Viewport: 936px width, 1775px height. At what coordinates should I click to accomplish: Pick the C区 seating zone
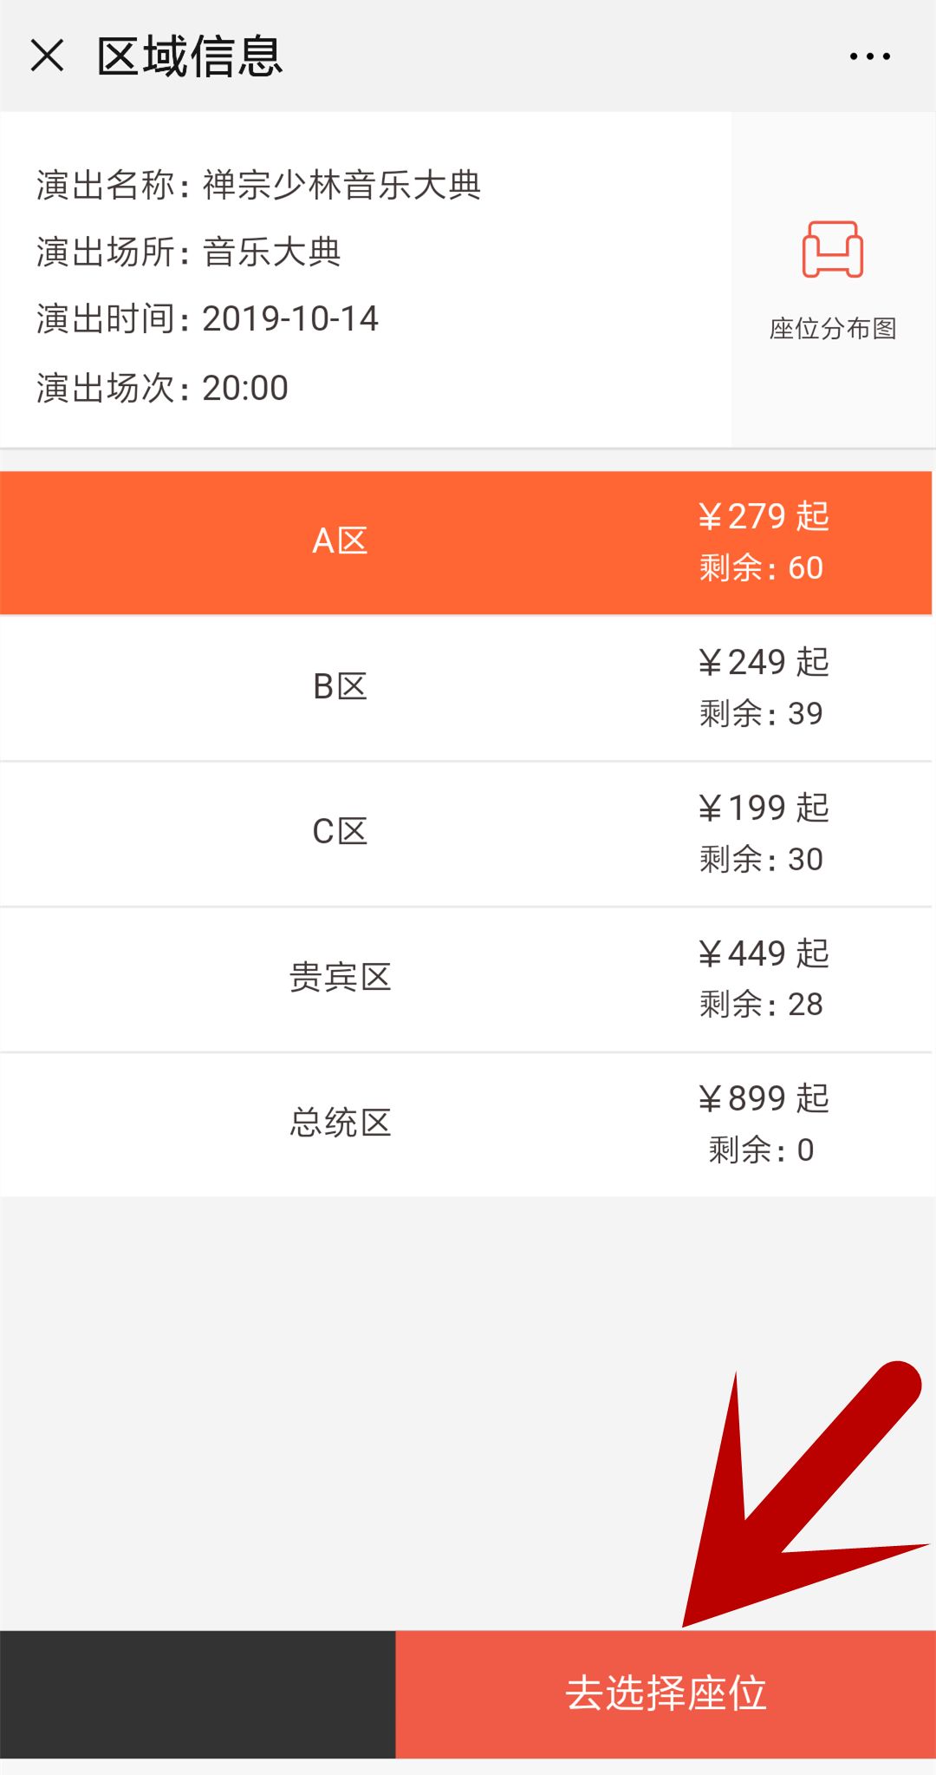point(340,832)
